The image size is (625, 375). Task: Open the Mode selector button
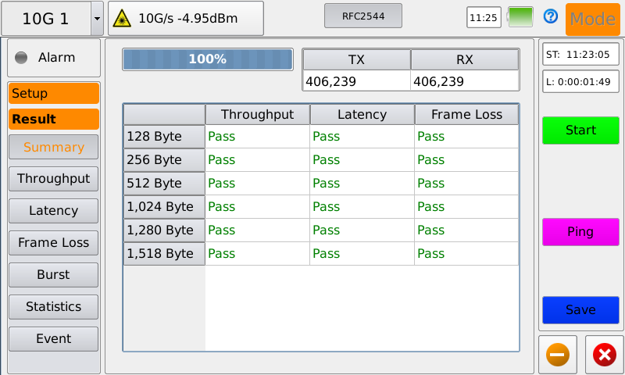[592, 19]
